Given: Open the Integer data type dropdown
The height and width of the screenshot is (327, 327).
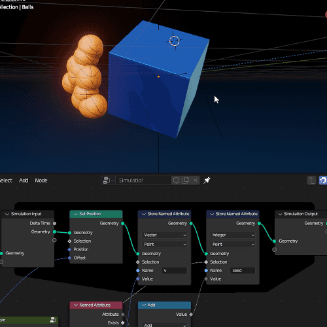Looking at the screenshot, I should [233, 235].
